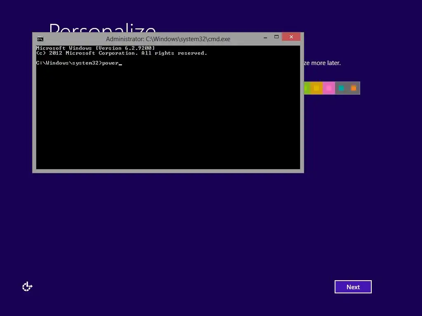Screen dimensions: 422x316
Task: Select the teal color swatch
Action: click(x=341, y=88)
